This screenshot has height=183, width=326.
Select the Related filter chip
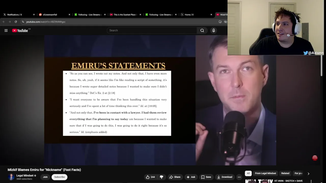click(x=285, y=173)
